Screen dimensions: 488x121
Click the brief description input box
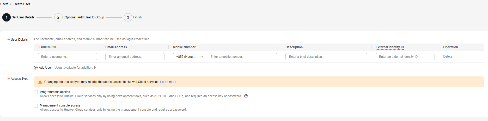326,57
